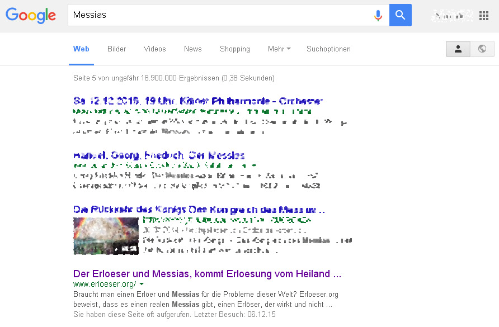Expand the Mehr dropdown menu
Image resolution: width=499 pixels, height=327 pixels.
click(279, 49)
